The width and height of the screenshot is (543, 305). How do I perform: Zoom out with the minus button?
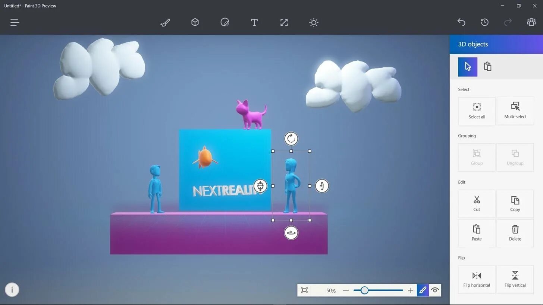pyautogui.click(x=346, y=290)
